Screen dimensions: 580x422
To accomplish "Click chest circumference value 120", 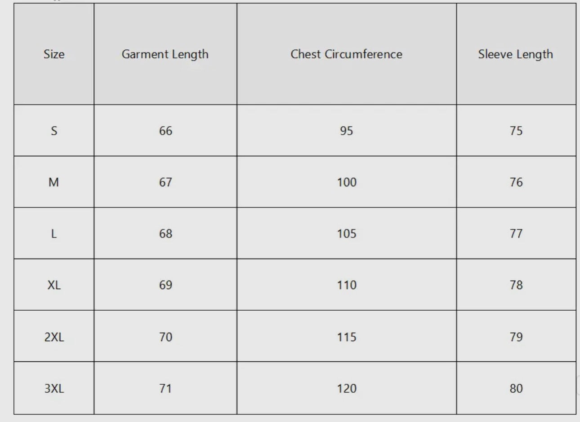I will click(346, 388).
